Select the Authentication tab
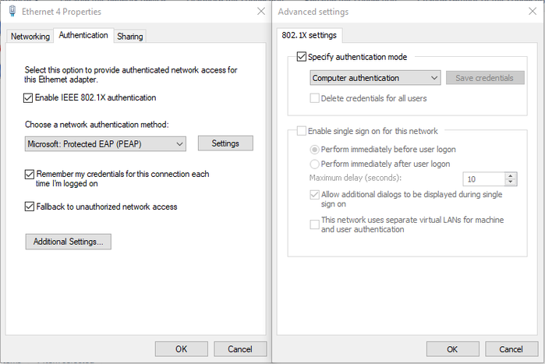The image size is (545, 364). tap(83, 36)
